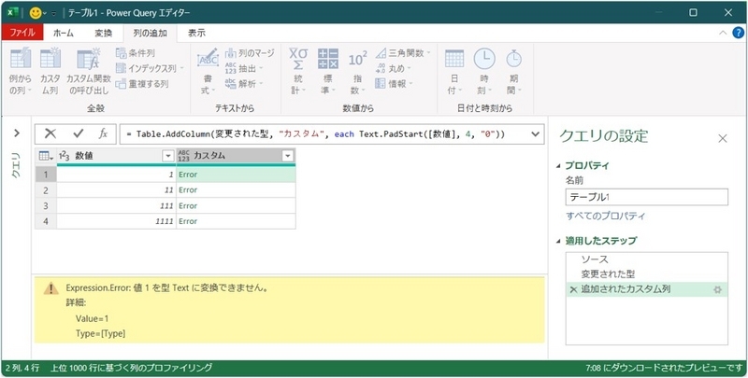Screen dimensions: 748x378
Task: Open the 統計 statistics tool
Action: pyautogui.click(x=298, y=72)
